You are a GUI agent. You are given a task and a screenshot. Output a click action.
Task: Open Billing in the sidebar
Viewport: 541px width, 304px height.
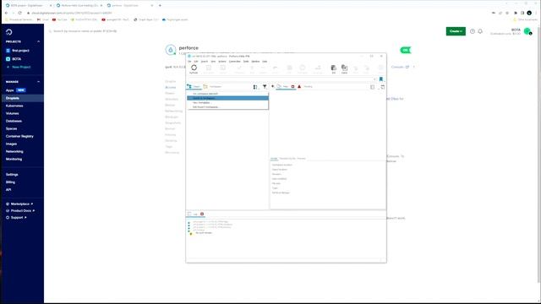10,182
